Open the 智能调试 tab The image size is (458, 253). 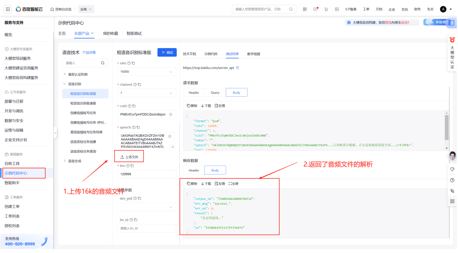pyautogui.click(x=134, y=34)
